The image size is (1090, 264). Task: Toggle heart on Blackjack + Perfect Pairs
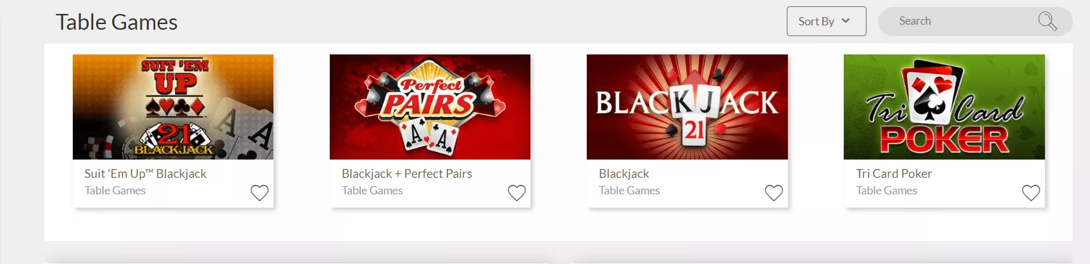pos(517,192)
